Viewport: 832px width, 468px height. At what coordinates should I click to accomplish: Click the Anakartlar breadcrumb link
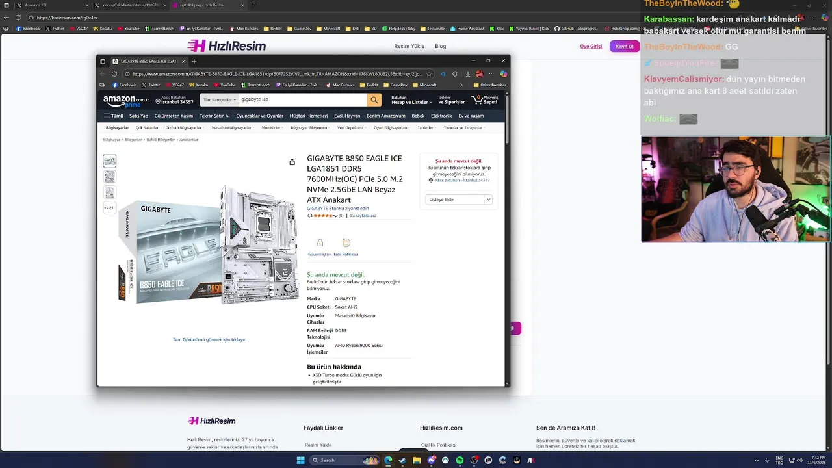(x=189, y=140)
